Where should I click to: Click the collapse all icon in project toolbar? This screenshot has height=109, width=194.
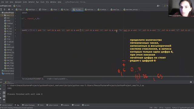[5, 9]
